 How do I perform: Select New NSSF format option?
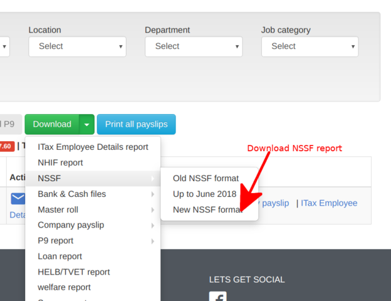point(209,209)
